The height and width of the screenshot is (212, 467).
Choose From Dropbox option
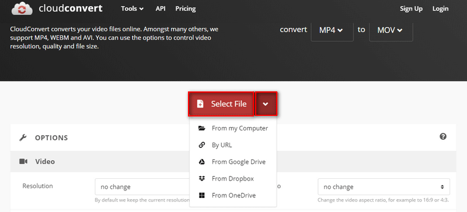click(233, 179)
